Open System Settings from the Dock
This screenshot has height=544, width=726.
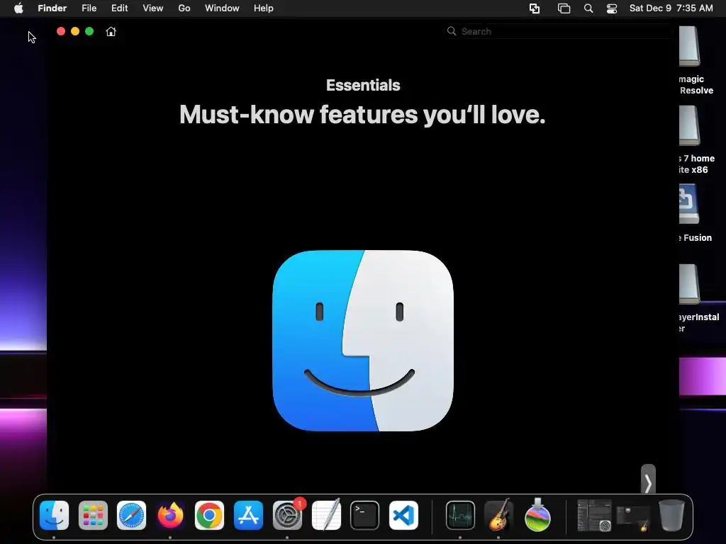[x=288, y=516]
